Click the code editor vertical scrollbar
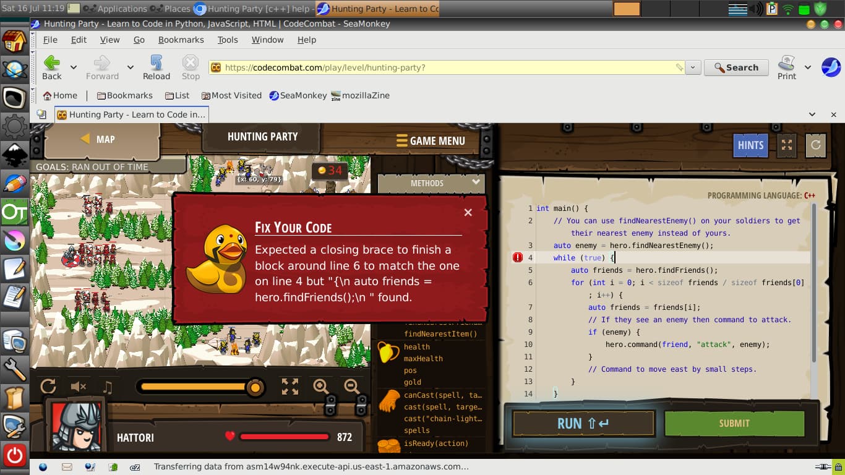 (x=813, y=285)
